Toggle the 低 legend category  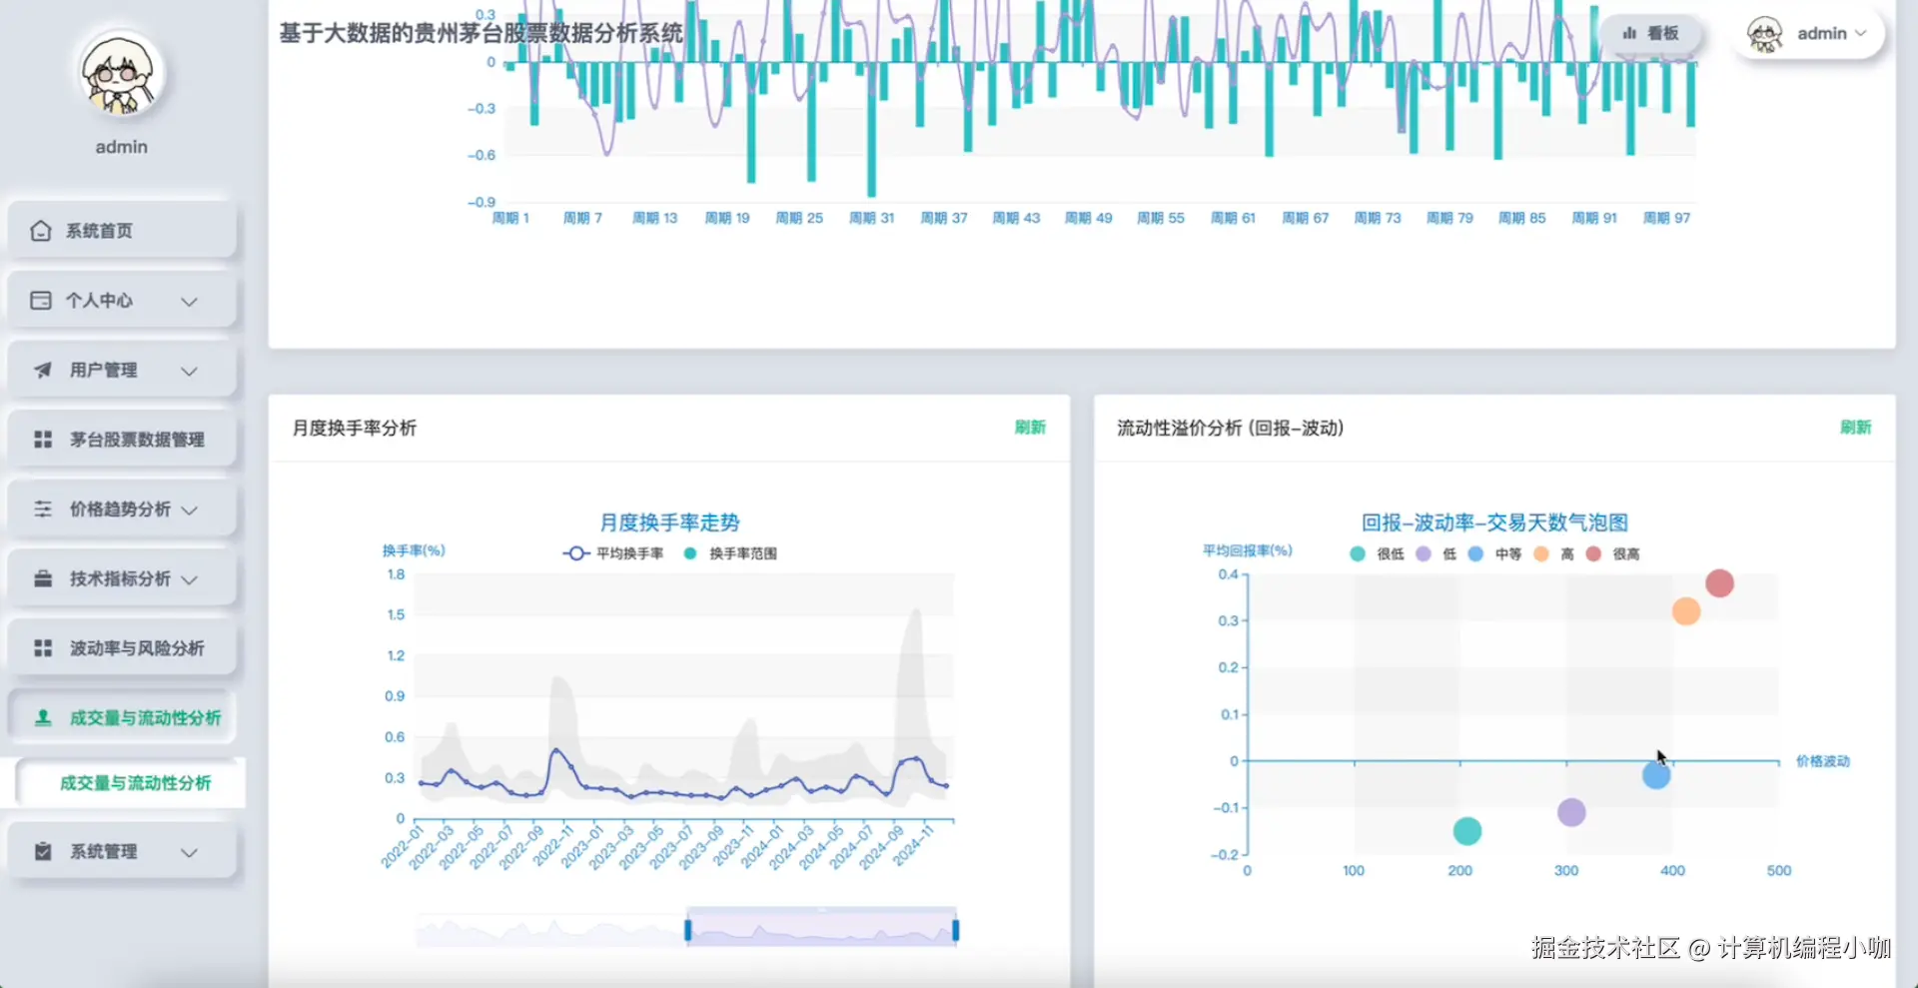(x=1437, y=553)
